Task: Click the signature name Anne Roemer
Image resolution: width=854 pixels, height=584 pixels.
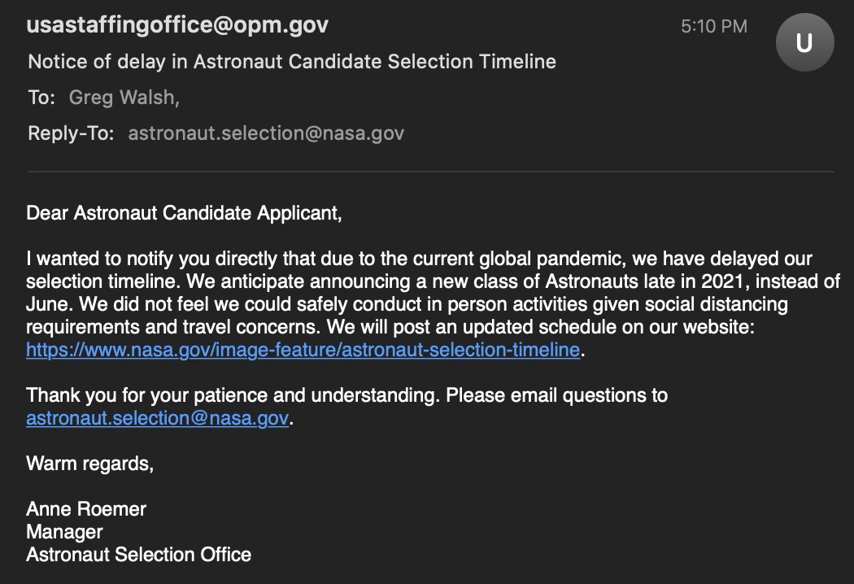Action: (x=86, y=509)
